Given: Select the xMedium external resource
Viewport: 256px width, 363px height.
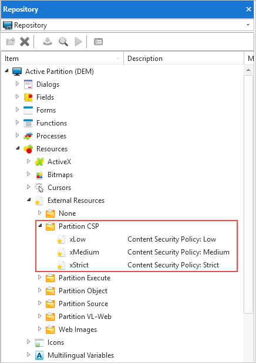Looking at the screenshot, I should pos(84,252).
